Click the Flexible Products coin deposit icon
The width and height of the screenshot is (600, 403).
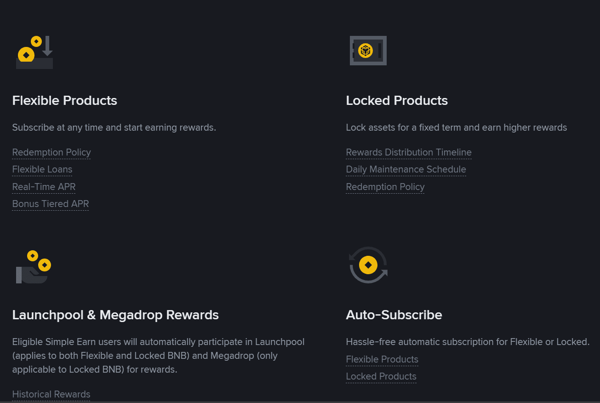coord(34,52)
